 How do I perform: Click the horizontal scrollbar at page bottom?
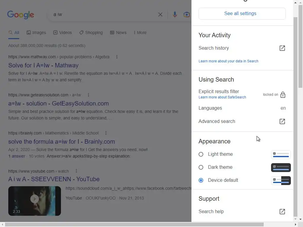click(x=134, y=225)
